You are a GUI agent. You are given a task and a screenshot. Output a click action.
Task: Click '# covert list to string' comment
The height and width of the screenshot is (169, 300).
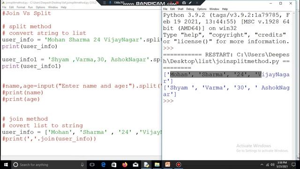pos(42,125)
